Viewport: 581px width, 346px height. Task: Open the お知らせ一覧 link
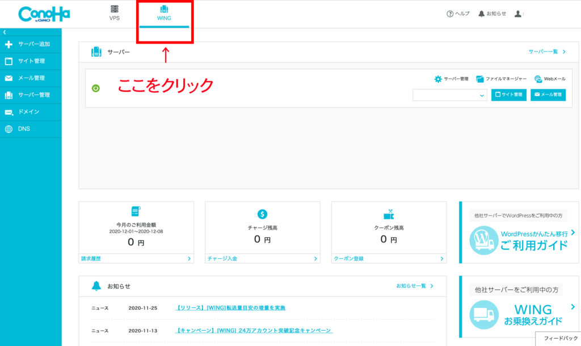click(x=415, y=286)
